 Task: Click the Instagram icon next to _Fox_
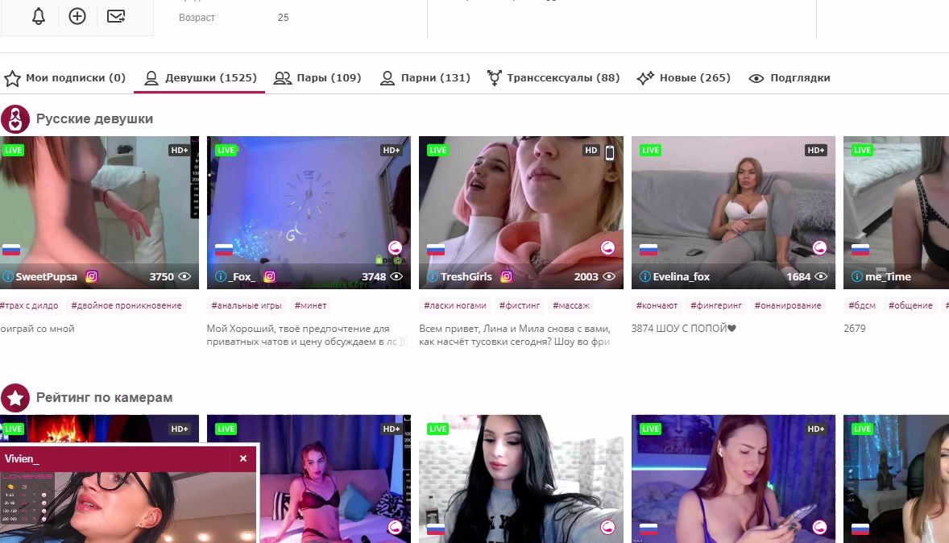270,276
